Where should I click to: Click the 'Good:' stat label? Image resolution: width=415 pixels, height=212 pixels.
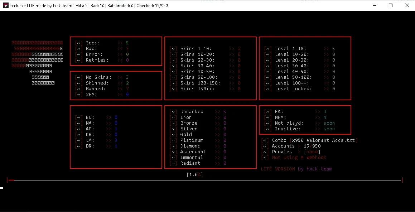(x=93, y=43)
